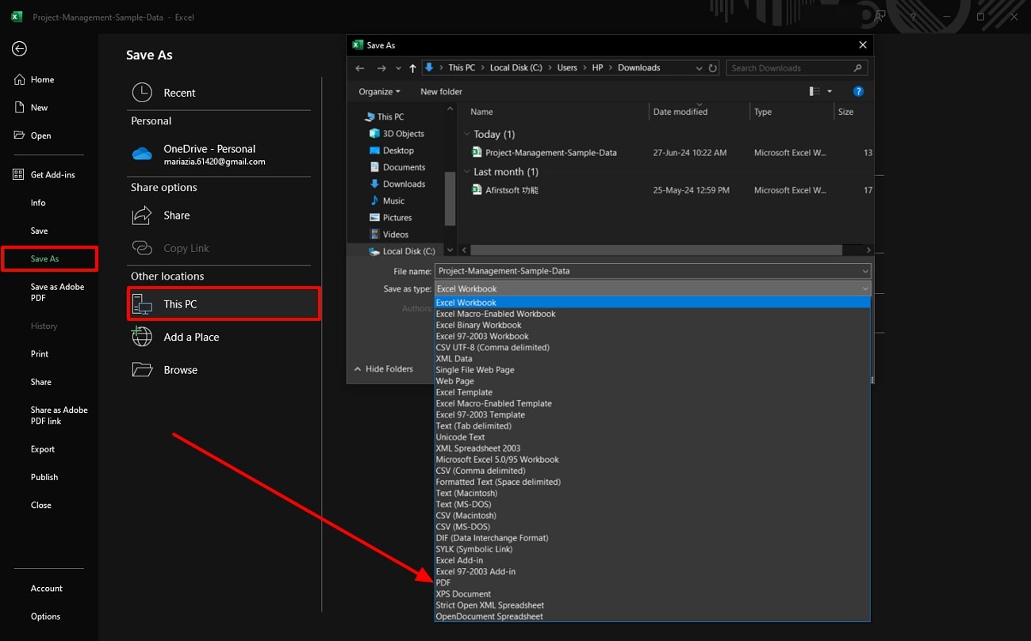1031x641 pixels.
Task: Open the Publish page
Action: pyautogui.click(x=44, y=477)
